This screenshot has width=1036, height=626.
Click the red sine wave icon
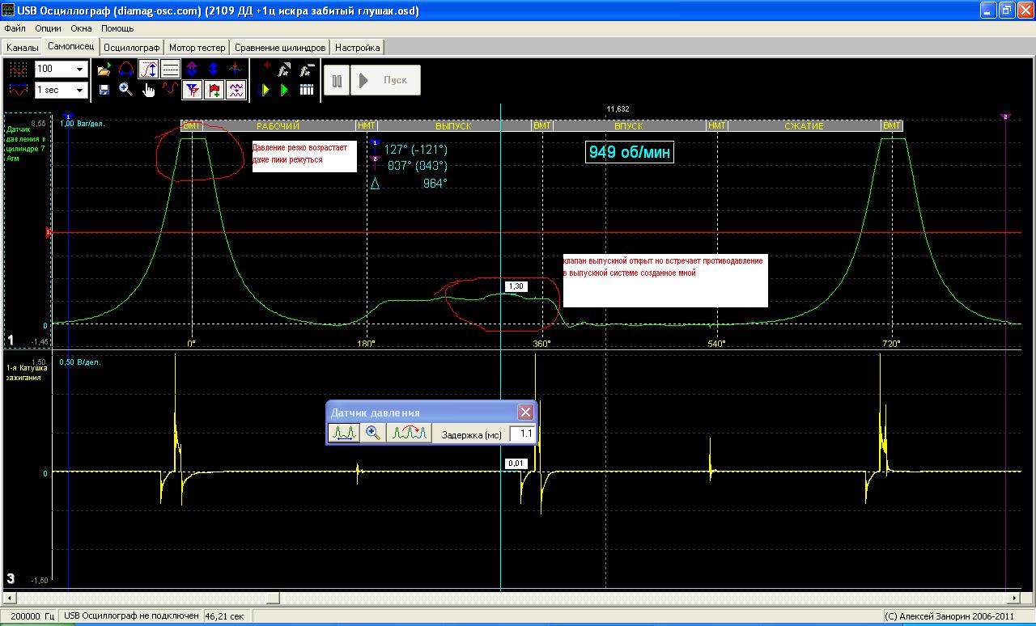point(170,90)
